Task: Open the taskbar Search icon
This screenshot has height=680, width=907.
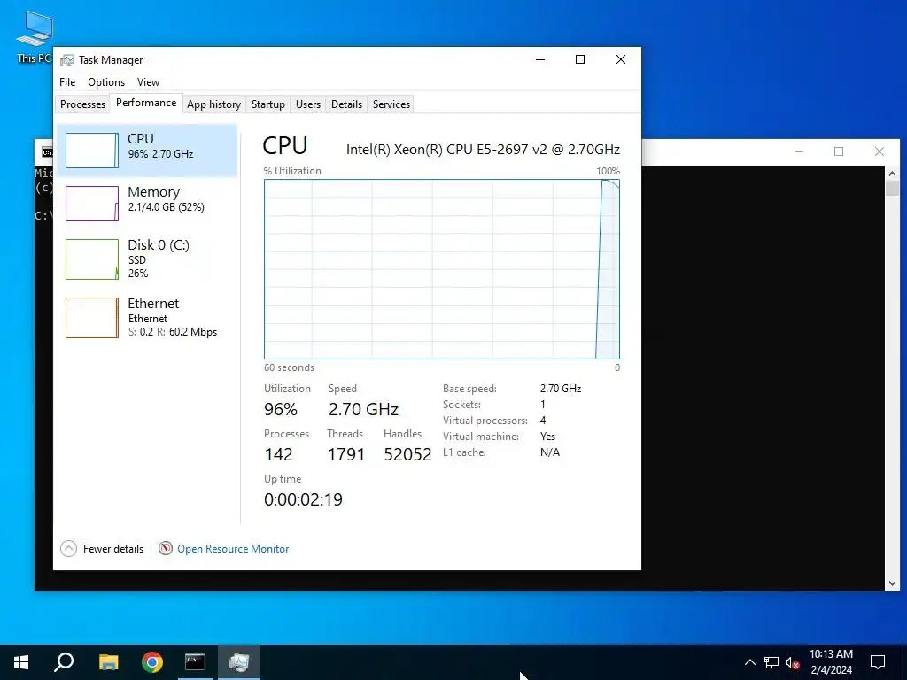Action: pyautogui.click(x=64, y=662)
